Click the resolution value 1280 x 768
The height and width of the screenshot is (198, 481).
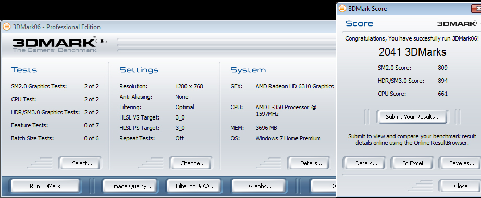click(189, 86)
